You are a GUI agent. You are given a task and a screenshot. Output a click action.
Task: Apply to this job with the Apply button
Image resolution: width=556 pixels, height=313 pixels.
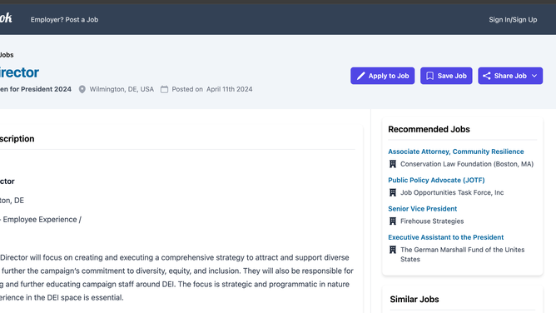tap(383, 76)
